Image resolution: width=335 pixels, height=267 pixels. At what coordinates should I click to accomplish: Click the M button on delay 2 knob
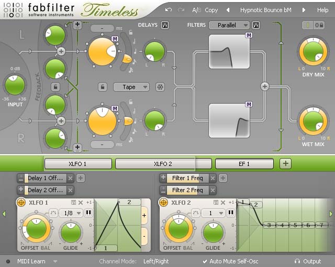click(115, 108)
